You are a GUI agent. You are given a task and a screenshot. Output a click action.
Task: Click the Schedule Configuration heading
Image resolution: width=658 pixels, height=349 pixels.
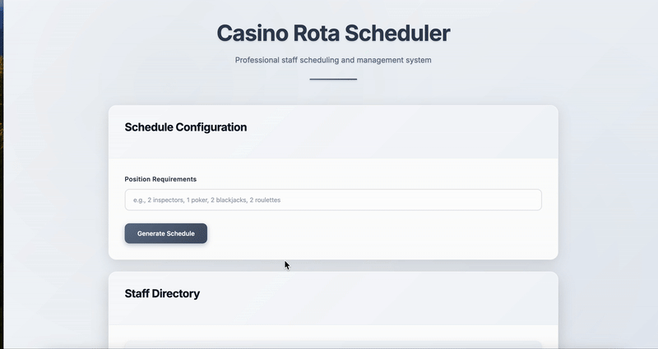(x=186, y=127)
